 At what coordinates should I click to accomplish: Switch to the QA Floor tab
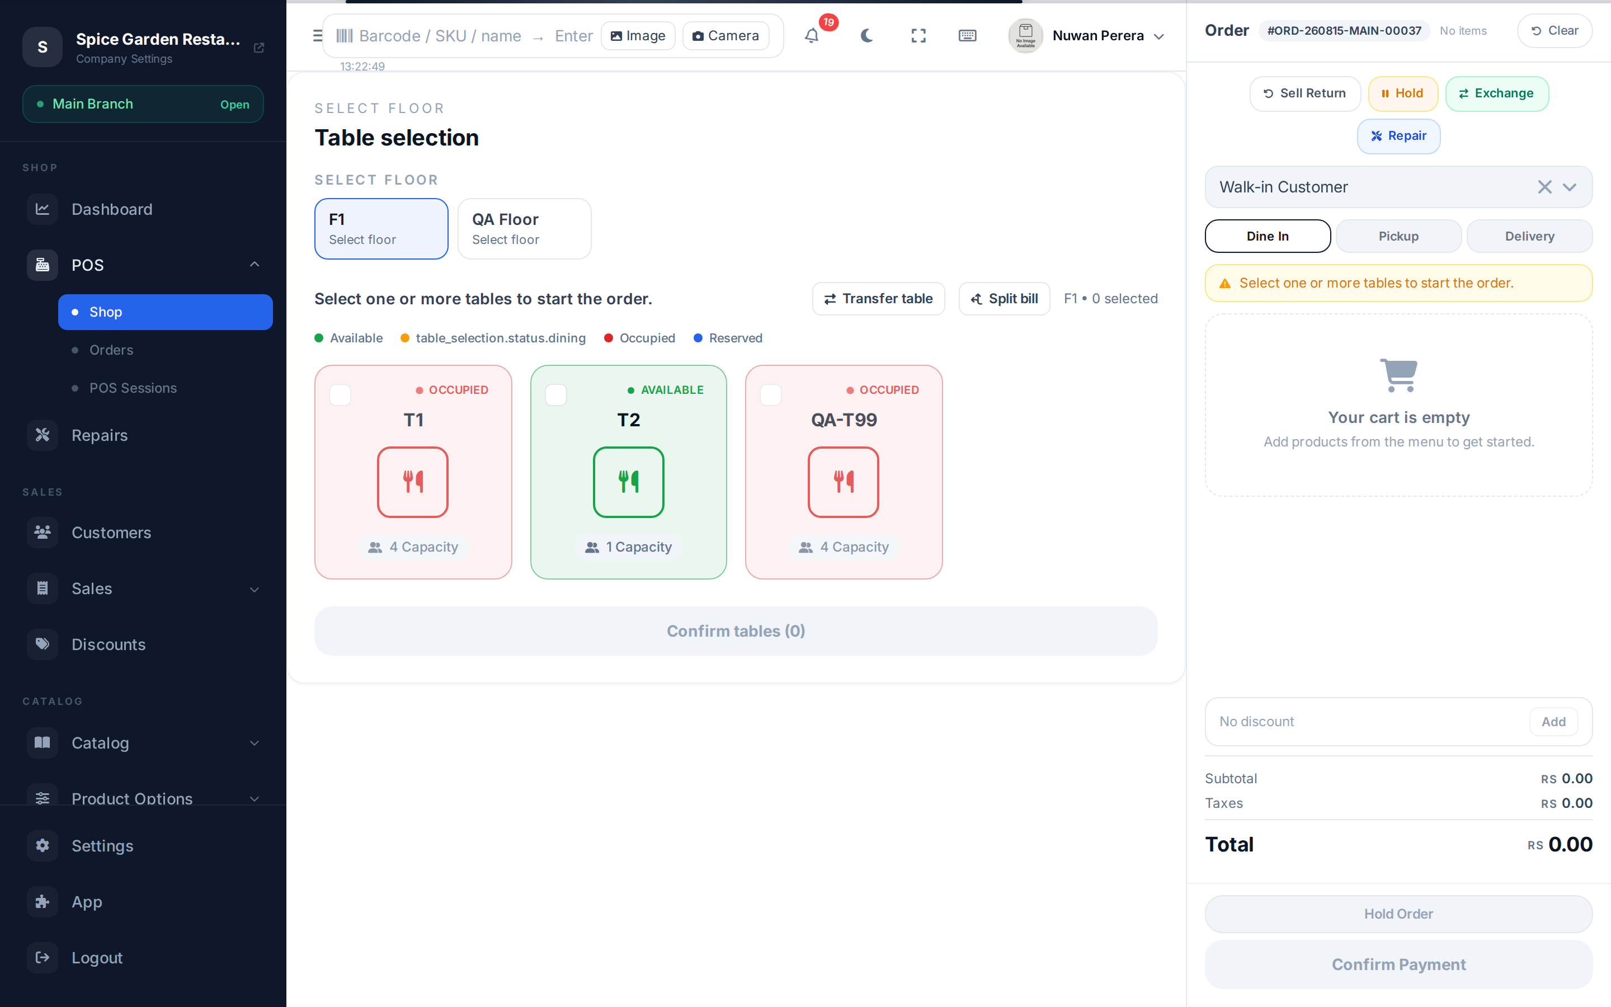click(x=524, y=228)
